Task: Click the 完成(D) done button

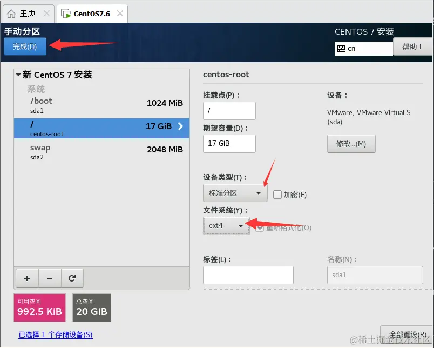Action: point(25,46)
